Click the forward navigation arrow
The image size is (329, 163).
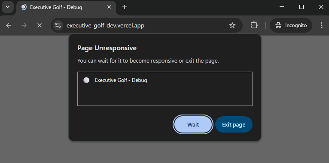point(24,26)
